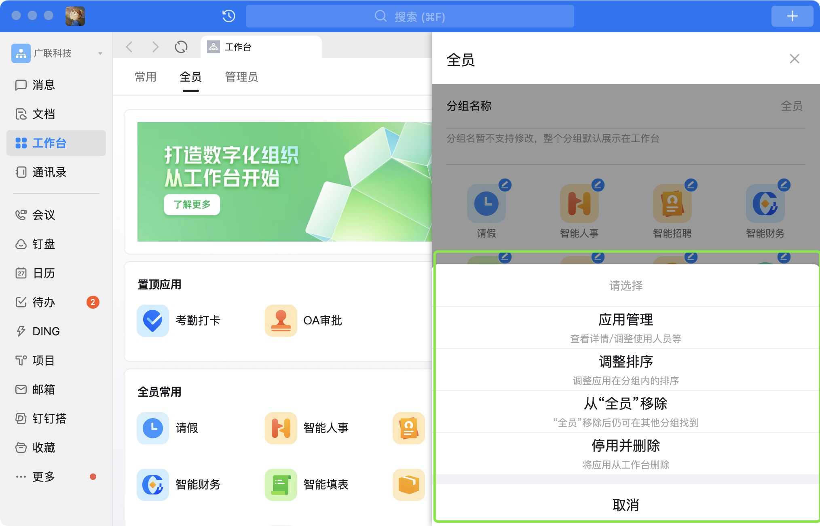Click edit badge on 智能人事 in panel
Viewport: 820px width, 526px height.
click(x=598, y=185)
